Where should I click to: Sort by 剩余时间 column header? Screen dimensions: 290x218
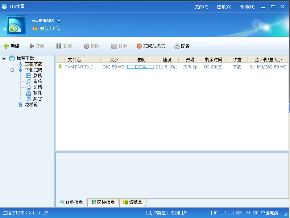point(214,59)
